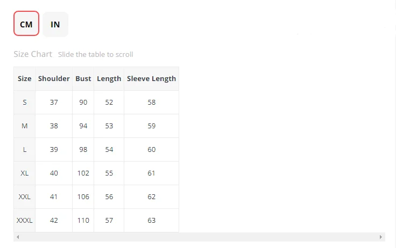Click the L size row label
Image resolution: width=396 pixels, height=248 pixels.
click(25, 150)
